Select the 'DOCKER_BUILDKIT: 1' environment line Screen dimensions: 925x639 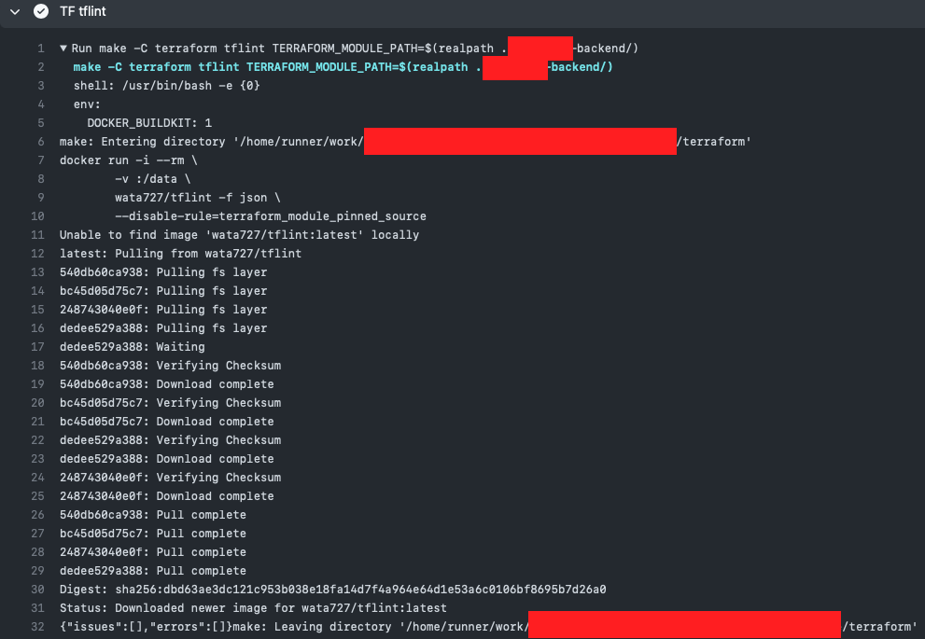[x=150, y=122]
